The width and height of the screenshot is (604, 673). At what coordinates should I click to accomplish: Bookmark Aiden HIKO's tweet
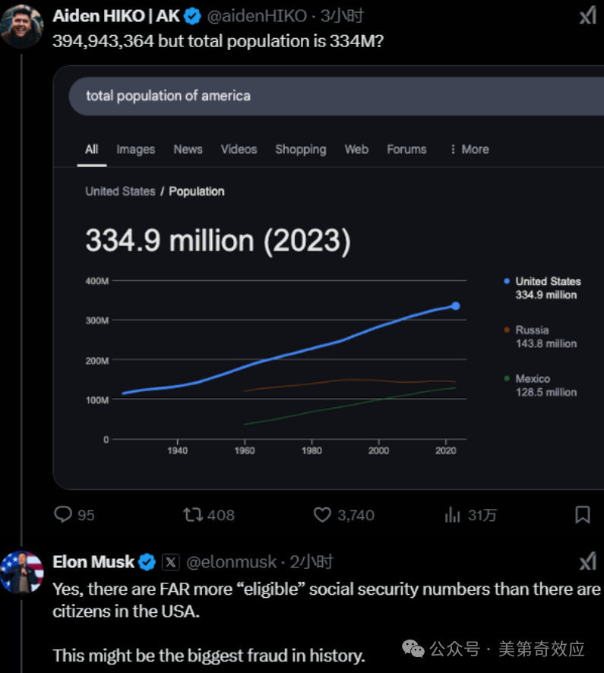point(583,514)
